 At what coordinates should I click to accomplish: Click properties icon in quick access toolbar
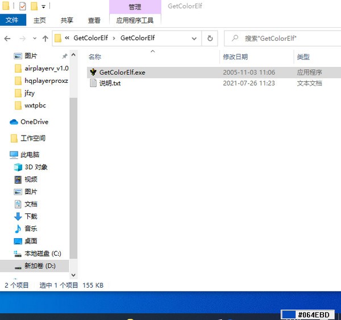click(x=23, y=7)
